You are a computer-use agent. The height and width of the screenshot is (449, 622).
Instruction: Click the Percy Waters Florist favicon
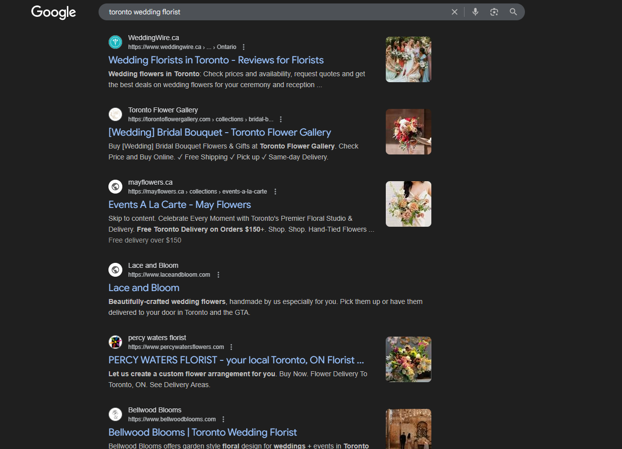click(x=115, y=342)
